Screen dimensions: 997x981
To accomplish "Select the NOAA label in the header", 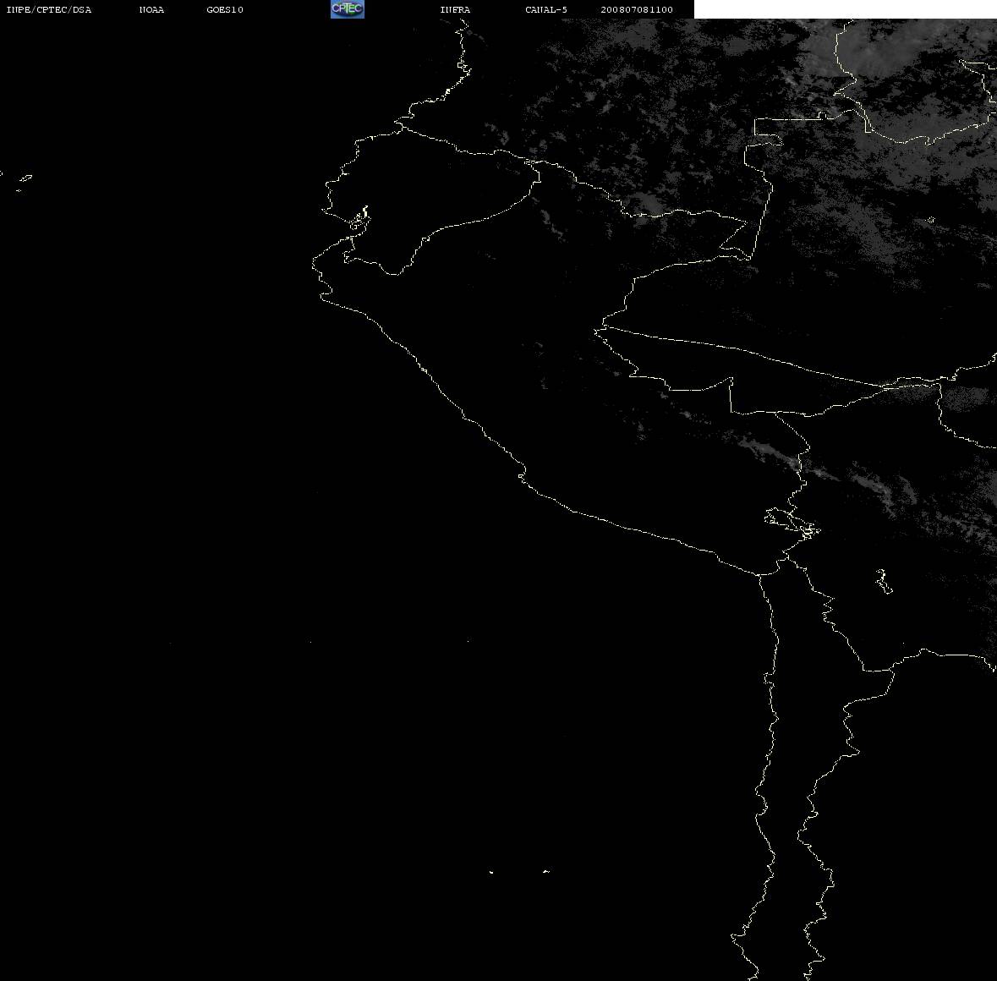I will coord(151,9).
